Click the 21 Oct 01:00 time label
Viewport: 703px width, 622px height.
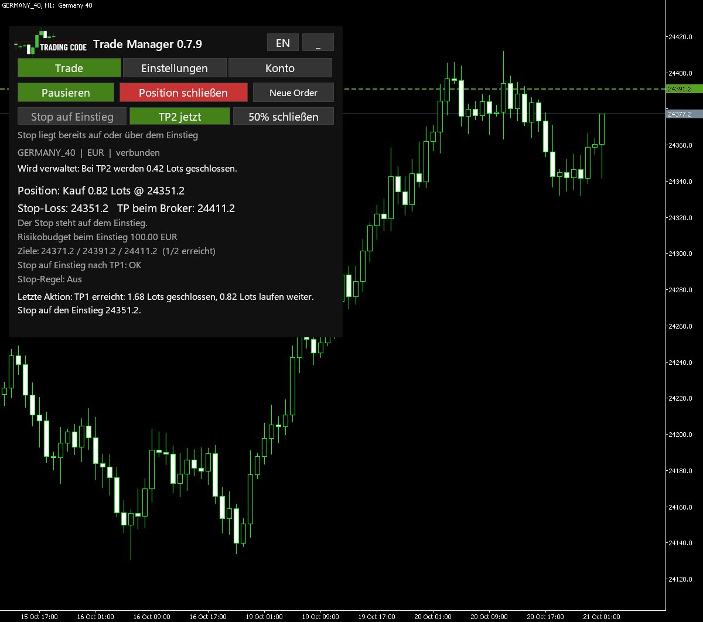(602, 617)
